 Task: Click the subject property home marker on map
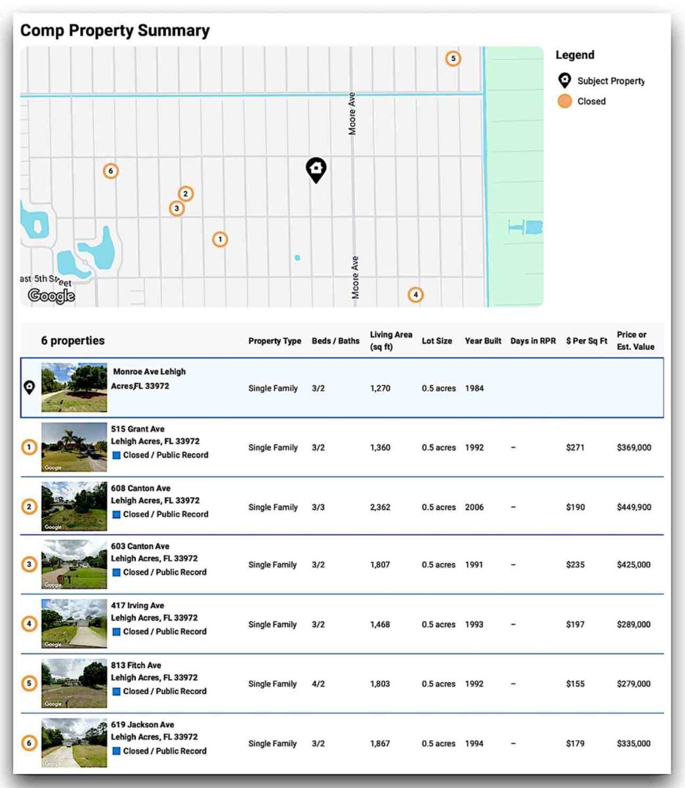(316, 169)
